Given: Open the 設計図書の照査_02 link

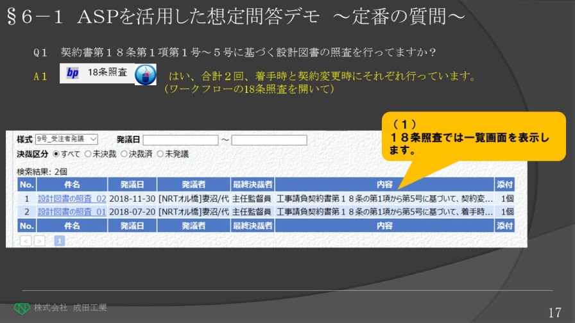Looking at the screenshot, I should 71,199.
